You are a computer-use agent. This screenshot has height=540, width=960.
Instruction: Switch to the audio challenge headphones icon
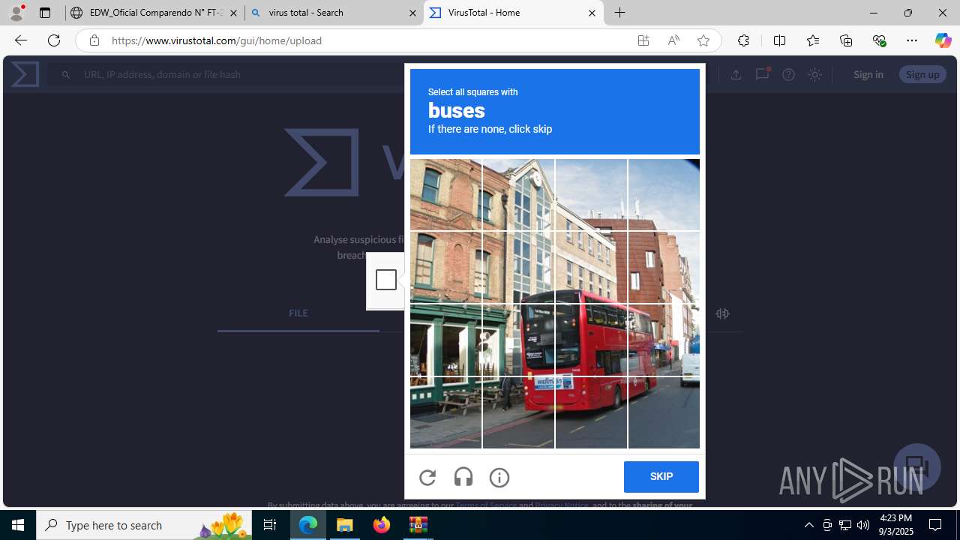(x=463, y=477)
